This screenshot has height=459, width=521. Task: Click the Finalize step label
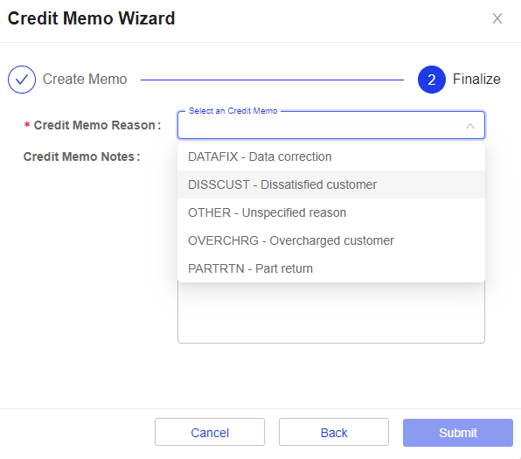pyautogui.click(x=476, y=79)
